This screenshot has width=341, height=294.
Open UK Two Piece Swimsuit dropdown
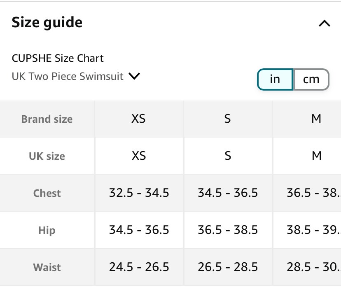tap(76, 76)
